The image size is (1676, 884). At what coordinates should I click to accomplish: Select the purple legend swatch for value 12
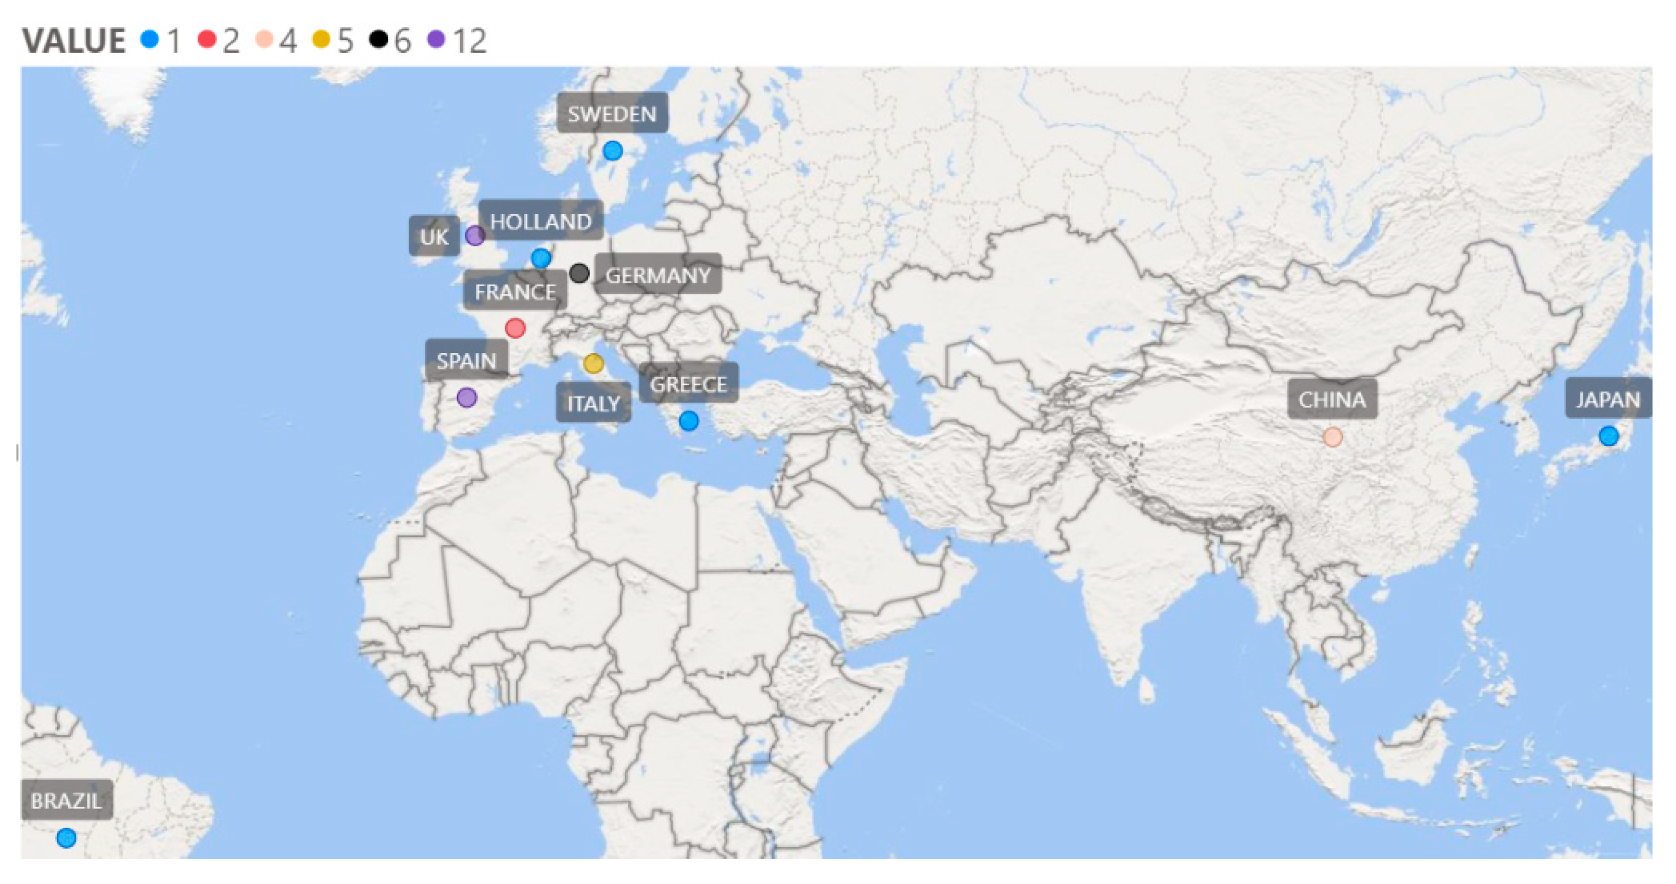pos(436,40)
